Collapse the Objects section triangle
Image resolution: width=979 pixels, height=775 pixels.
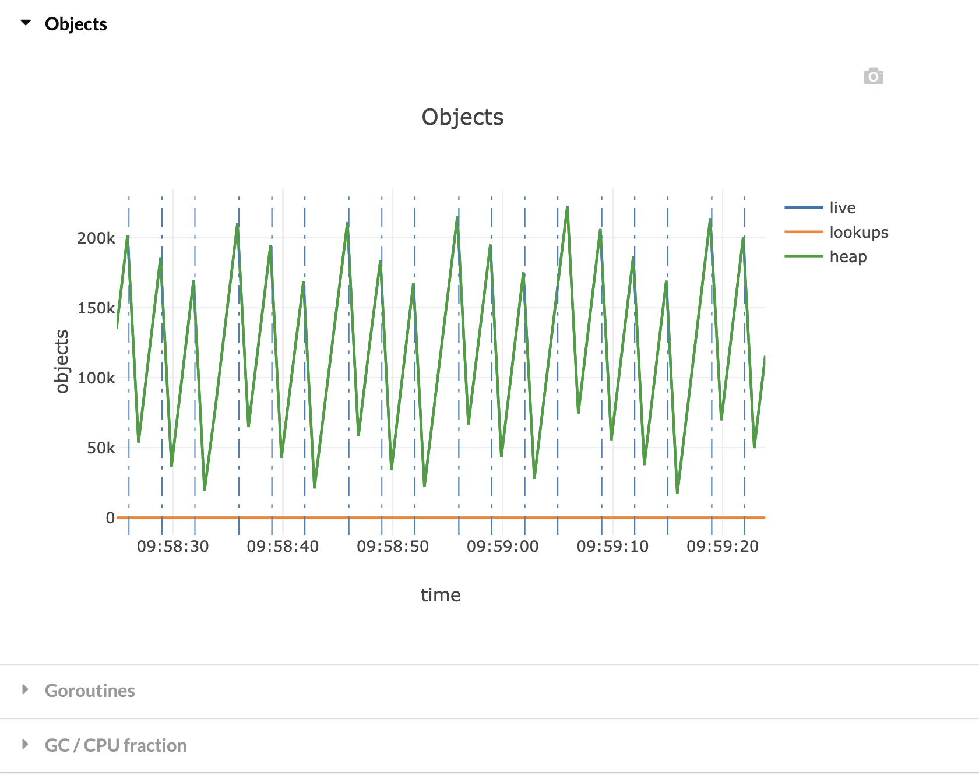26,23
